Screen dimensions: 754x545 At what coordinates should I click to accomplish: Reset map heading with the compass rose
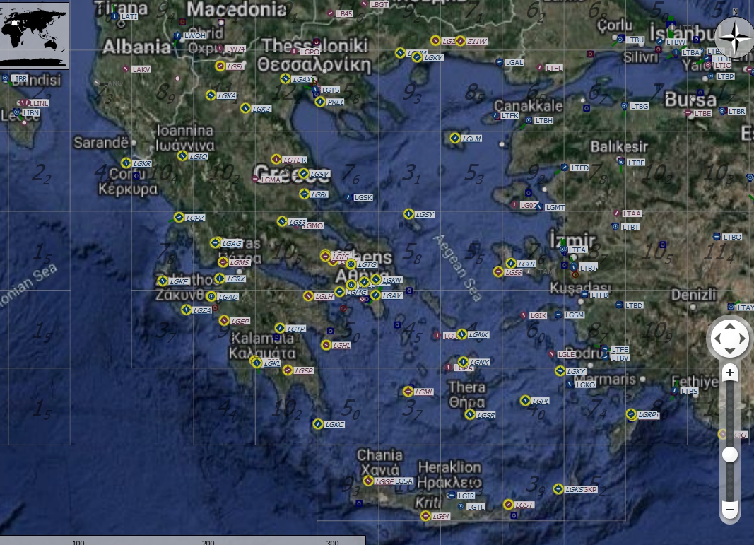tap(734, 37)
